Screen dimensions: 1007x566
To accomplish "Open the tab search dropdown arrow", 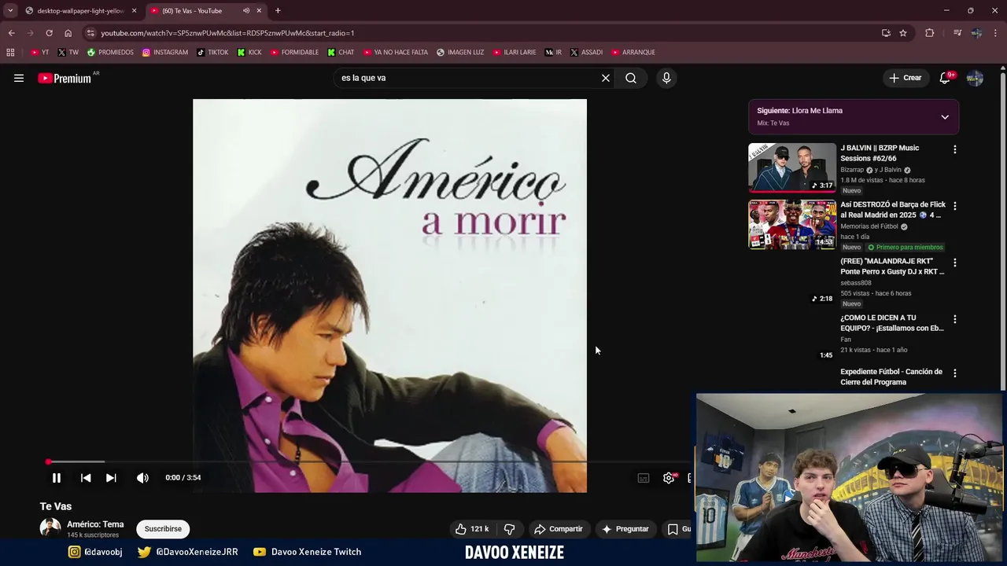I will (x=10, y=11).
